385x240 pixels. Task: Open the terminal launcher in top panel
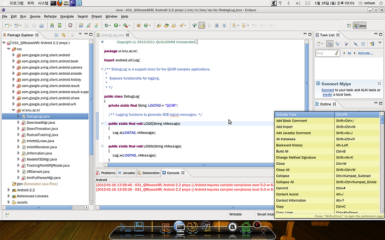[x=53, y=3]
